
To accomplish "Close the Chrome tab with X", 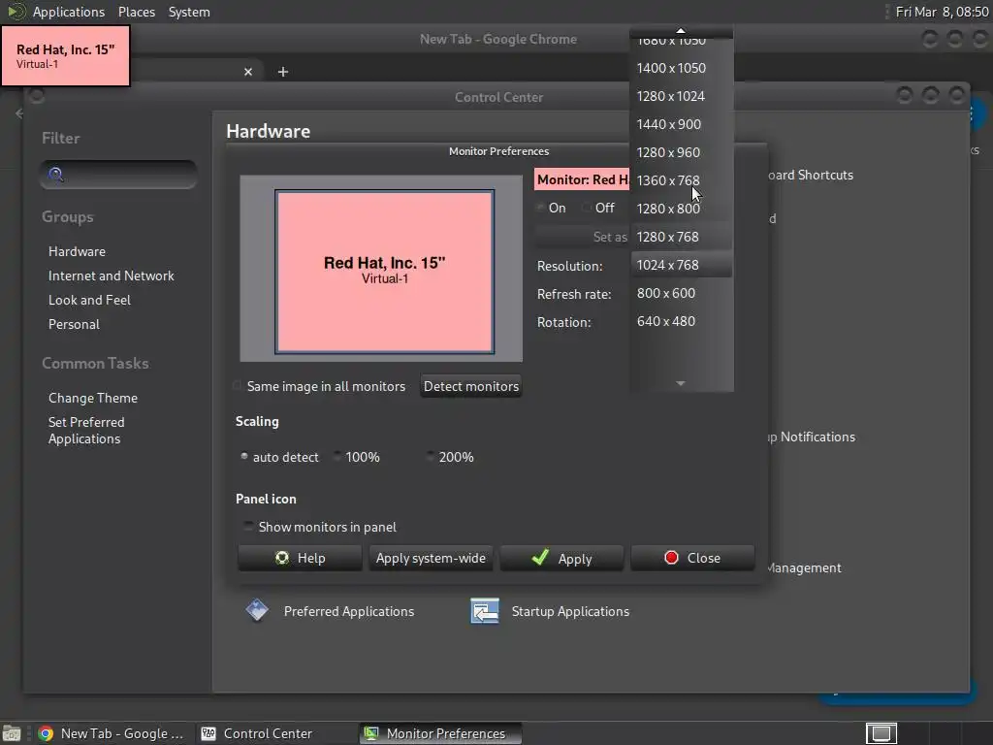I will 248,72.
